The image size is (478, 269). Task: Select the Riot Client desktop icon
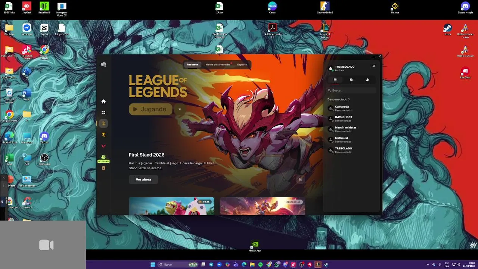coord(465,73)
